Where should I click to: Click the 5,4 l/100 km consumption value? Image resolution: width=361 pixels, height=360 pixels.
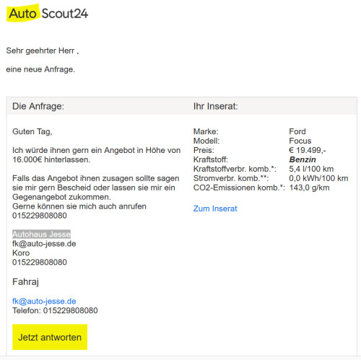pos(311,169)
